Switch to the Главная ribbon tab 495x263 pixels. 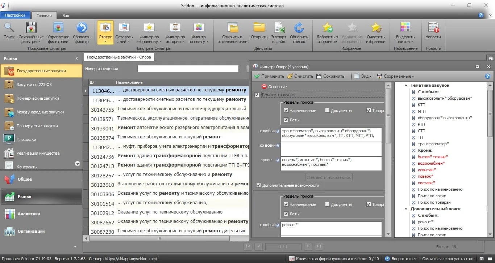[44, 16]
